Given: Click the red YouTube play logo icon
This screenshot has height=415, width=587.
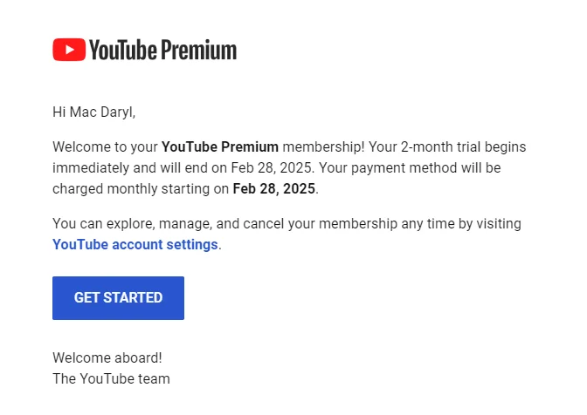Looking at the screenshot, I should click(x=69, y=50).
